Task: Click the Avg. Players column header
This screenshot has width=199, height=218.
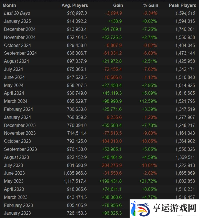Action: pos(75,6)
